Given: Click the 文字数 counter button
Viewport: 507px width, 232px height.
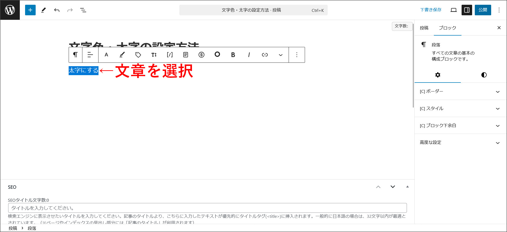Looking at the screenshot, I should [x=402, y=26].
